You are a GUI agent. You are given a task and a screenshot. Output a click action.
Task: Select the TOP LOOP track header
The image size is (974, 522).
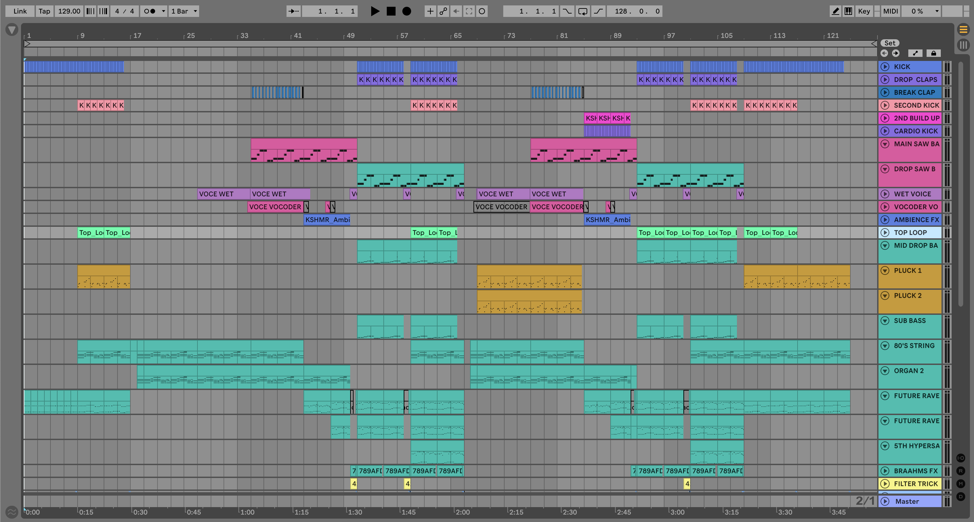(910, 233)
